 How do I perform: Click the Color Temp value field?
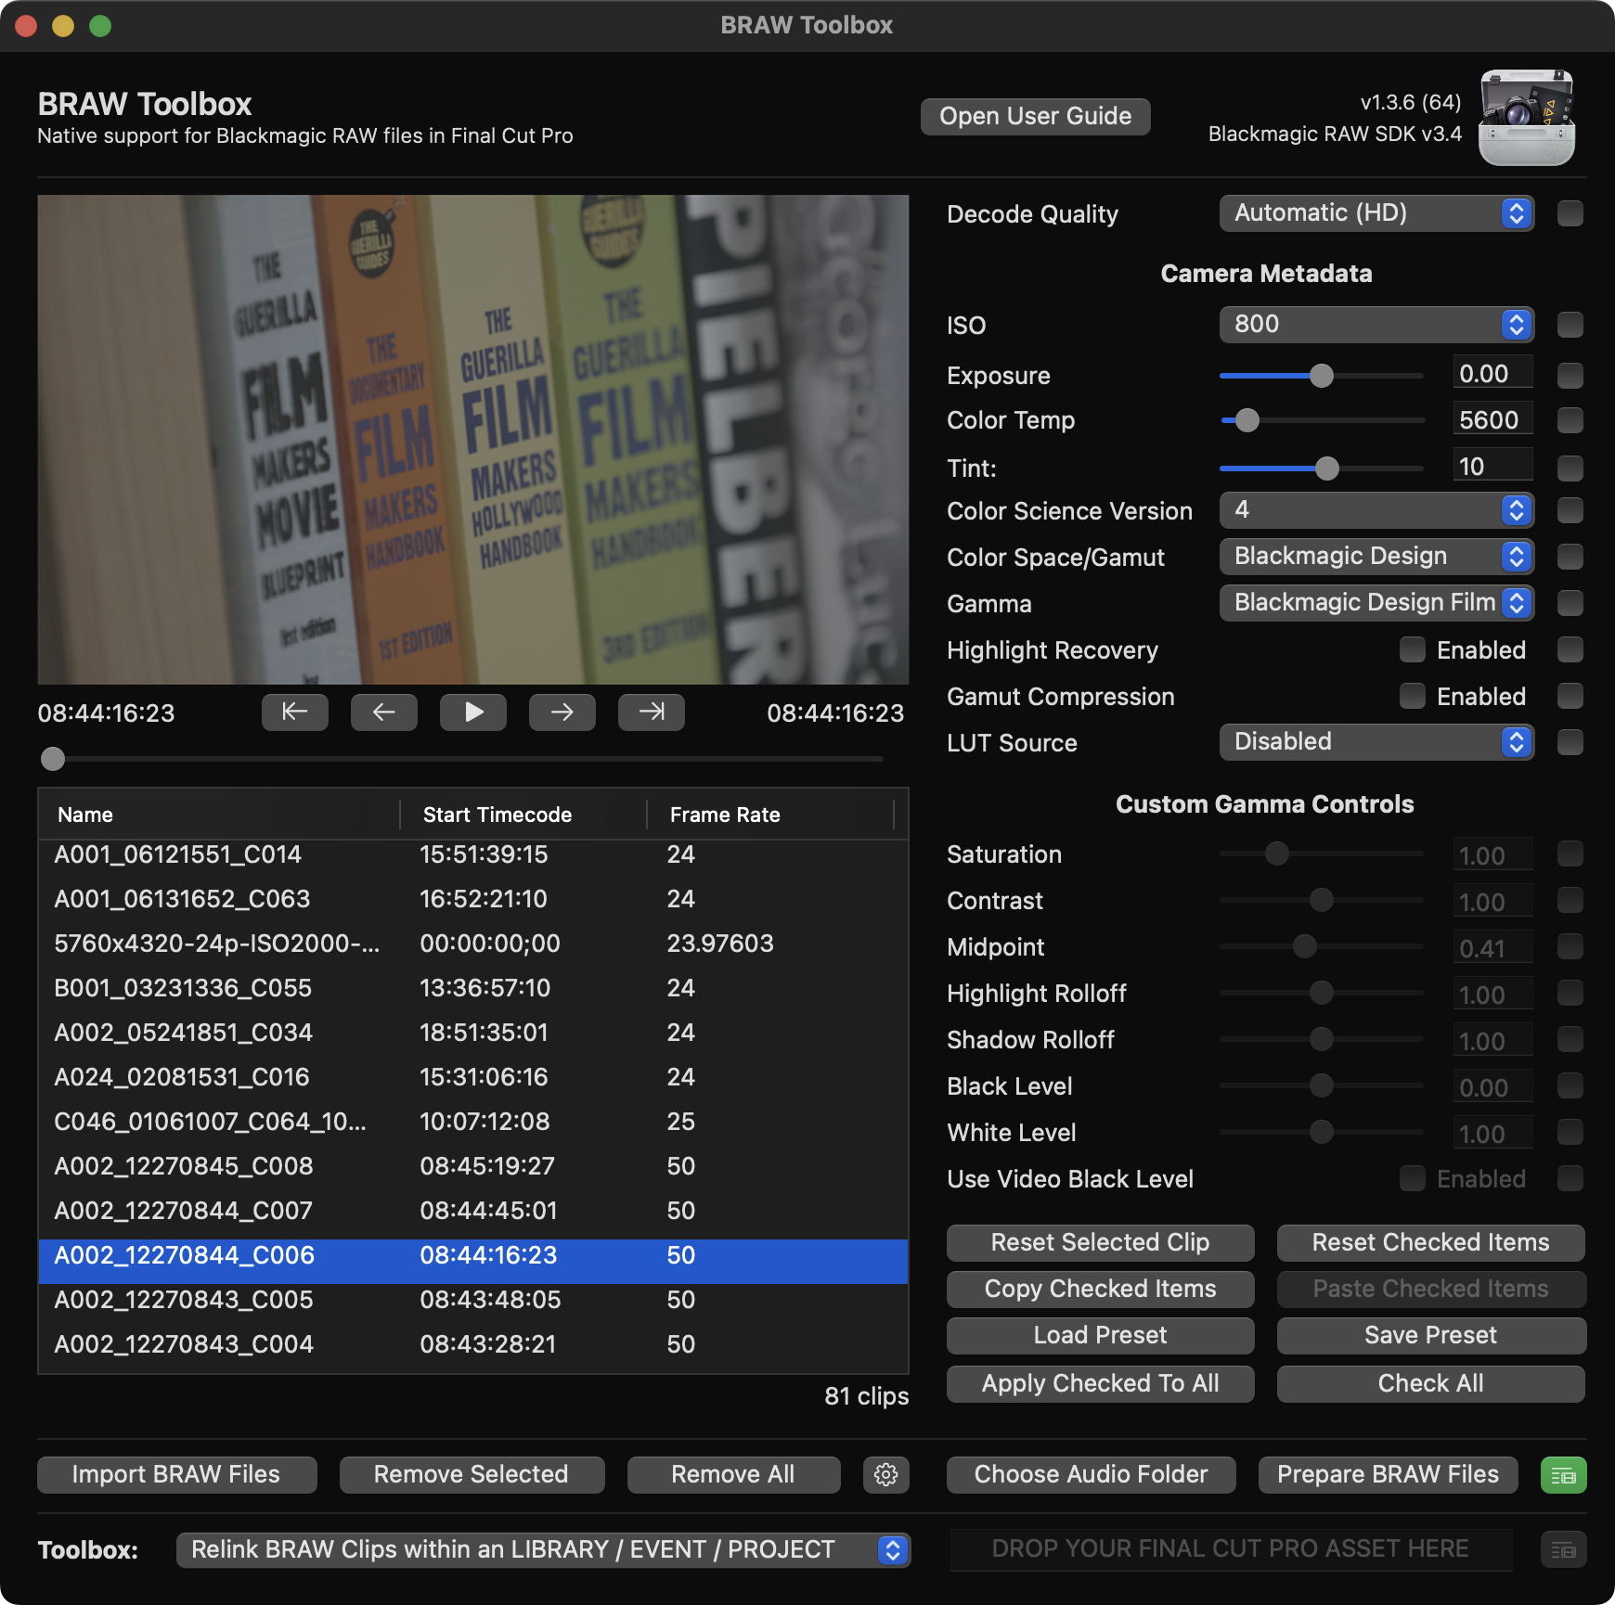pos(1492,420)
